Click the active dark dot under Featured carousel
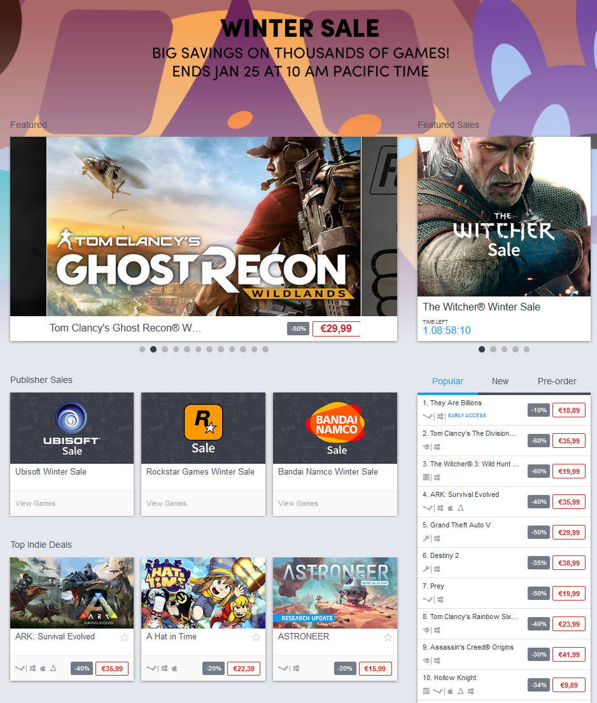597x703 pixels. pos(153,349)
